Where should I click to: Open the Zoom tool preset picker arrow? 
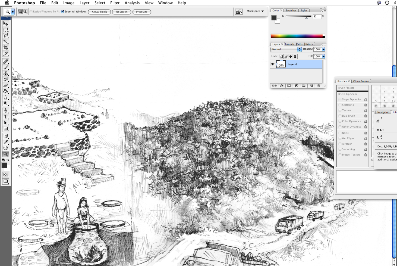[x=13, y=12]
